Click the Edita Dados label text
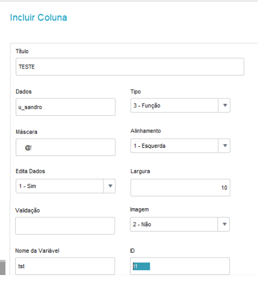The height and width of the screenshot is (287, 259). click(x=30, y=171)
